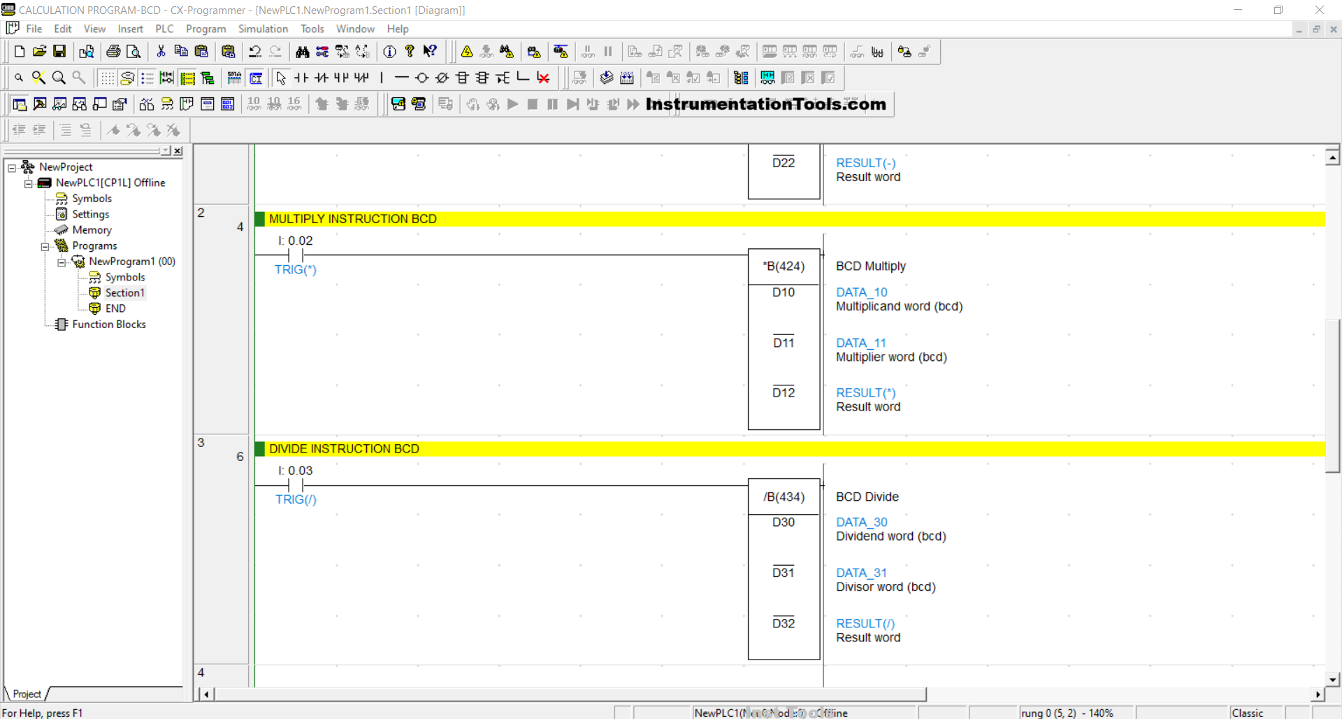Click the Open file folder icon
This screenshot has height=719, width=1342.
[x=40, y=52]
